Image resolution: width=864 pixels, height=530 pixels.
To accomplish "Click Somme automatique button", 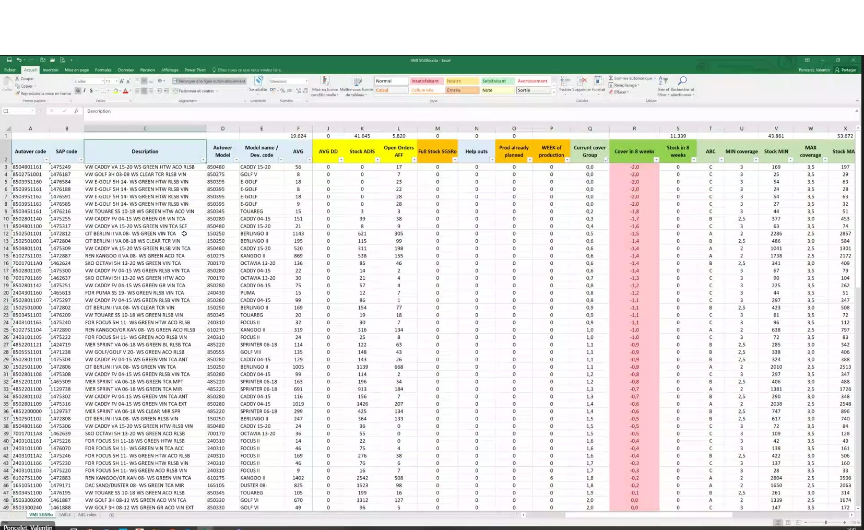I will click(x=632, y=78).
